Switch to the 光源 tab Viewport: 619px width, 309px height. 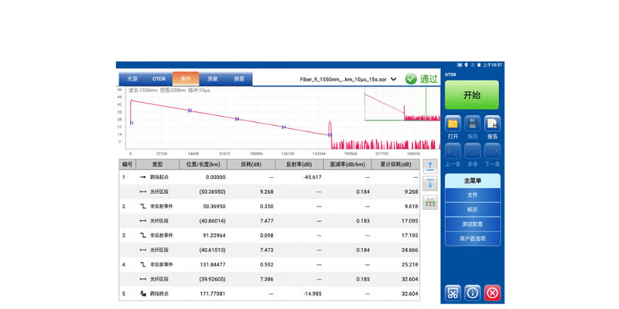point(132,79)
